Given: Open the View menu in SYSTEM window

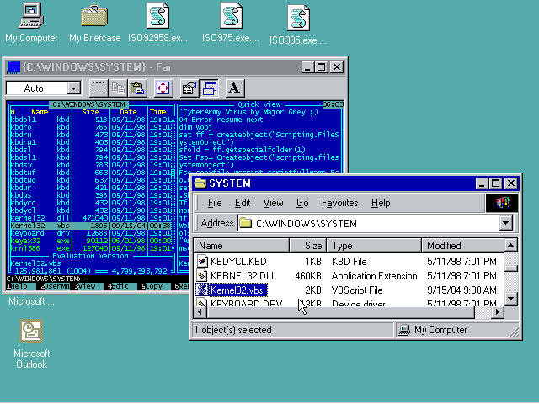Looking at the screenshot, I should pyautogui.click(x=273, y=203).
